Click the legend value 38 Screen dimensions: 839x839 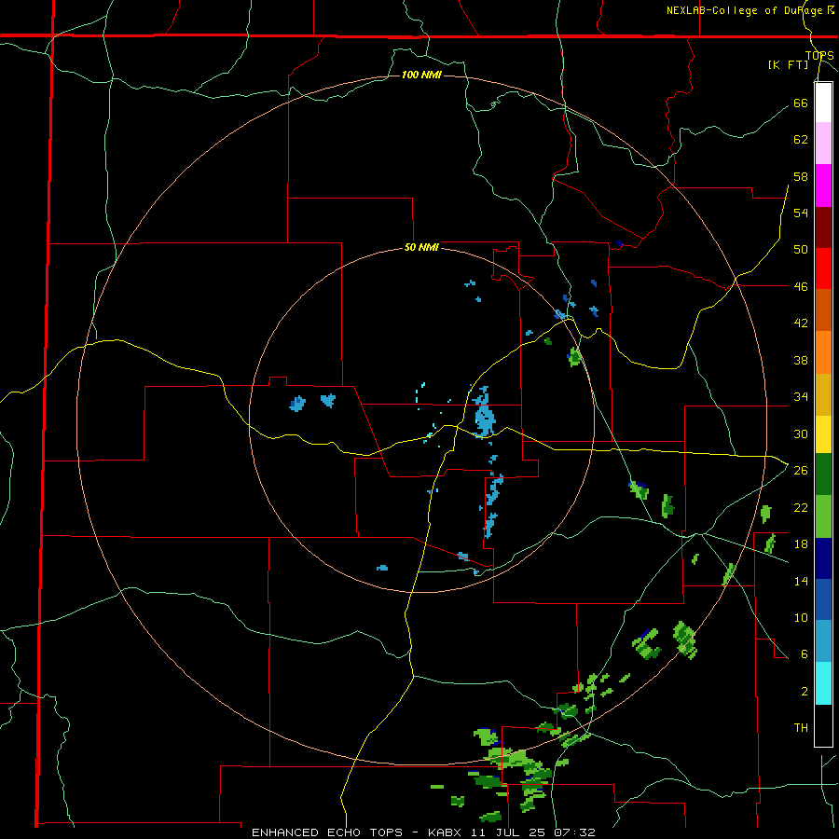[x=801, y=360]
